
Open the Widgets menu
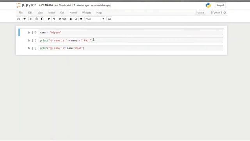tap(87, 13)
